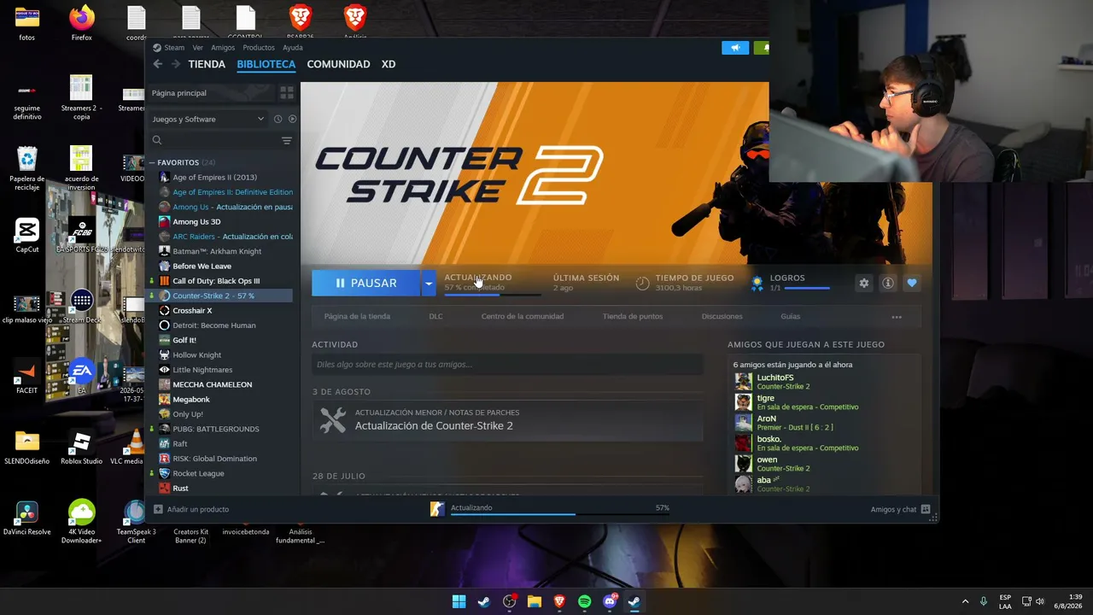Open the DLC link
Viewport: 1093px width, 615px height.
pyautogui.click(x=435, y=317)
